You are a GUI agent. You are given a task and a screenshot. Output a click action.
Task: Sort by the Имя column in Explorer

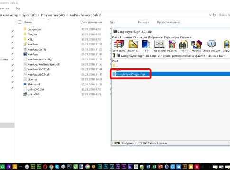[x=28, y=22]
